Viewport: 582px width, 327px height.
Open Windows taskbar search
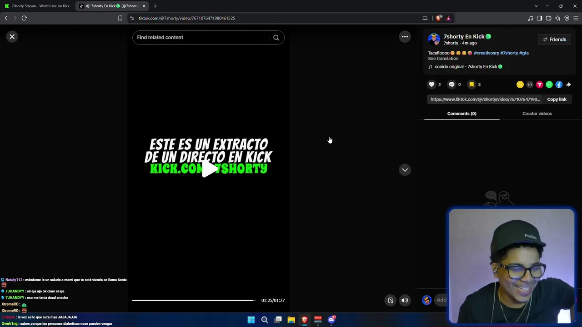pyautogui.click(x=264, y=320)
